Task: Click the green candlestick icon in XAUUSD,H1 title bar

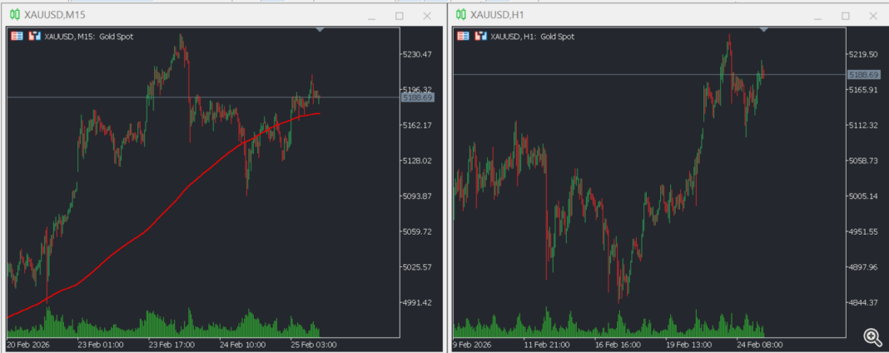Action: 461,15
